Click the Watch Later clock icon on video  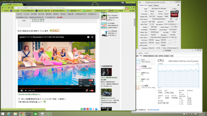pyautogui.click(x=88, y=37)
